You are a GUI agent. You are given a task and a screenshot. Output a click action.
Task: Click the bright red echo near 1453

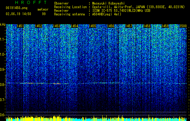click(x=57, y=83)
